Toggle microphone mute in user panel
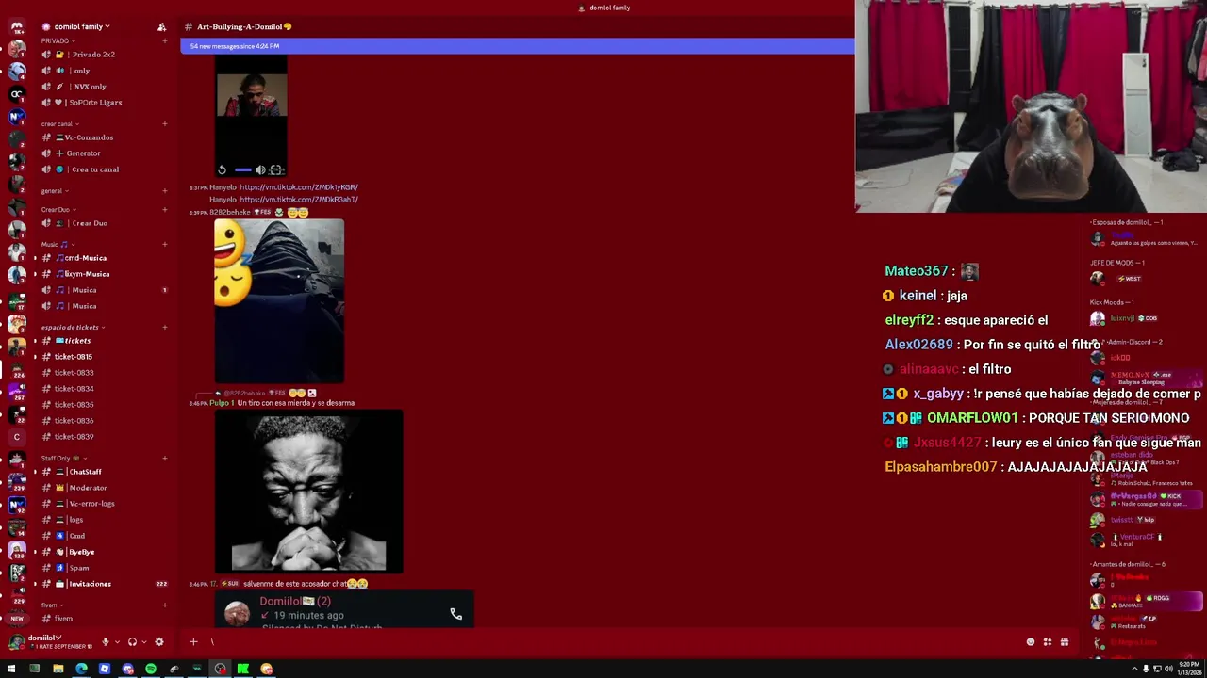This screenshot has height=678, width=1207. tap(106, 642)
